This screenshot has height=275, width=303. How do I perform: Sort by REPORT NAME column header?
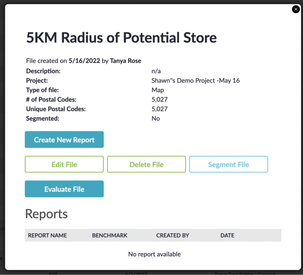tap(47, 235)
